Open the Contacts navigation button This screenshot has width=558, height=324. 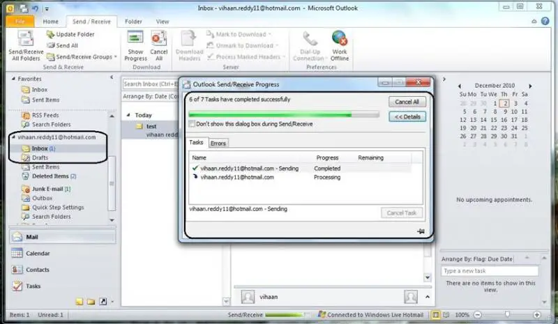click(63, 270)
